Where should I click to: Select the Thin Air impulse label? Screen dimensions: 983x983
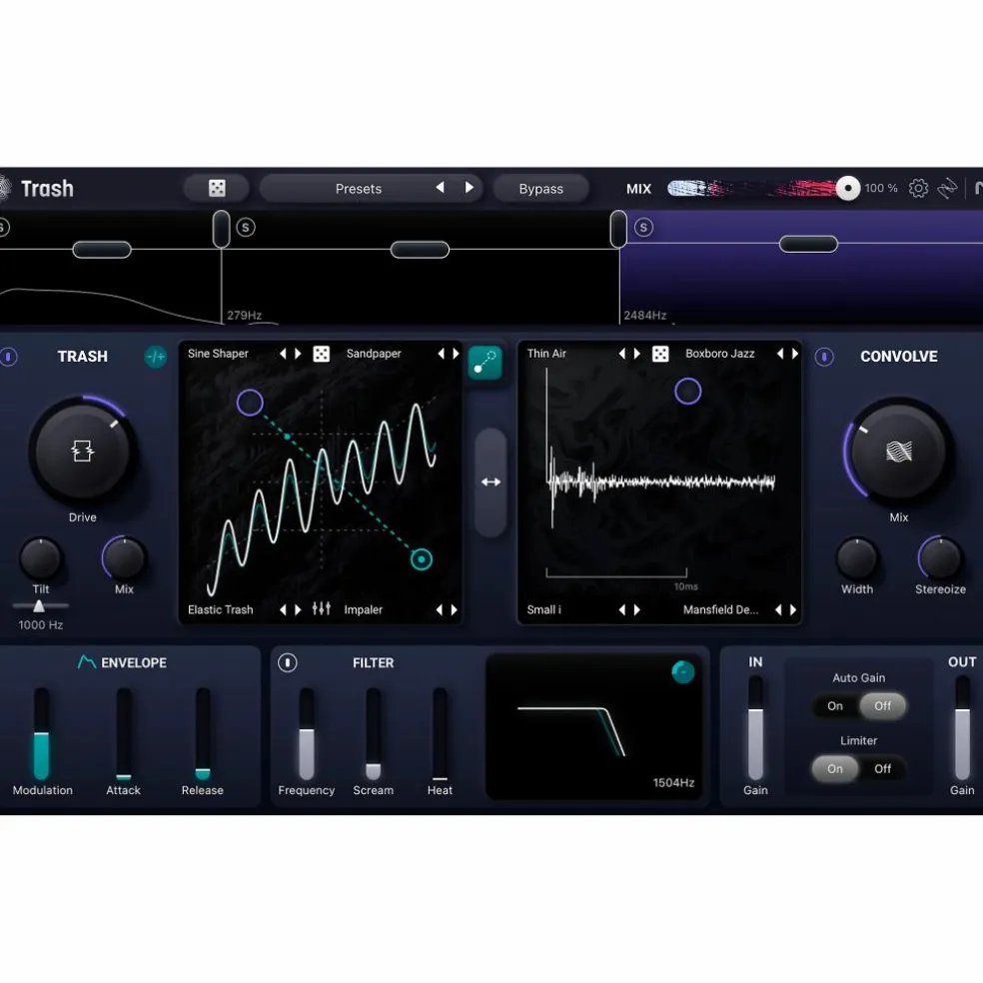(546, 354)
